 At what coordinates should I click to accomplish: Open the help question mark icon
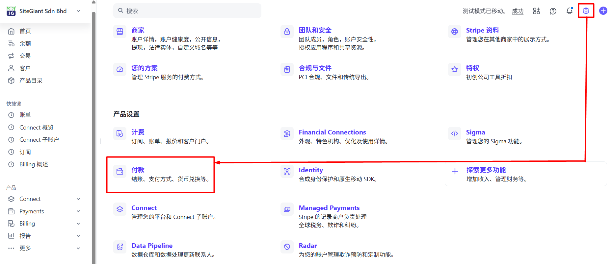(x=553, y=11)
